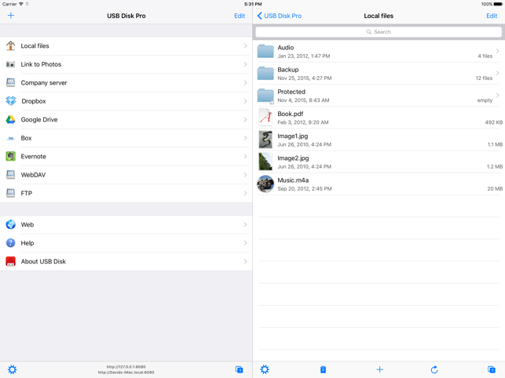Tap the windows icon at bottom-right corner

(x=491, y=369)
